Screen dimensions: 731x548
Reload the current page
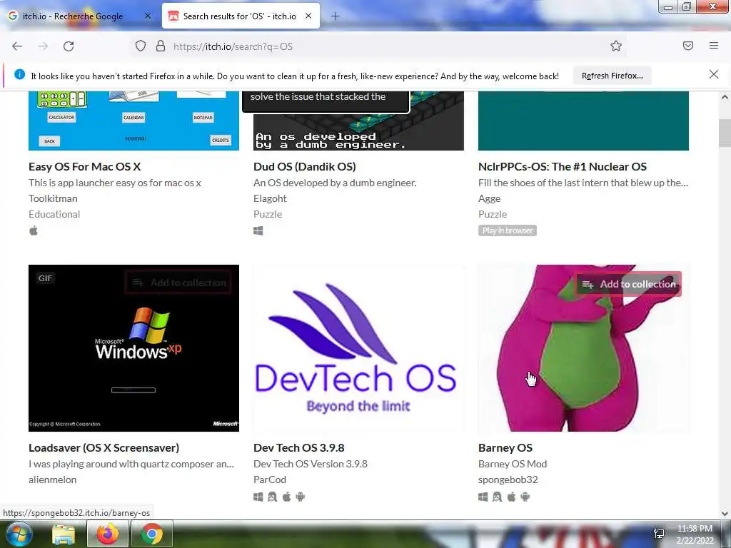tap(69, 46)
